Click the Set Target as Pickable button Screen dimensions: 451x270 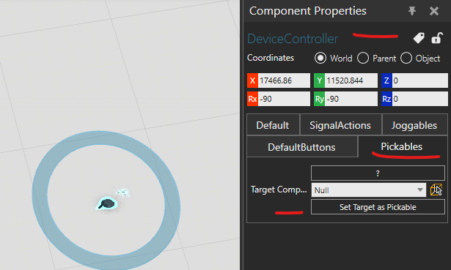(378, 207)
